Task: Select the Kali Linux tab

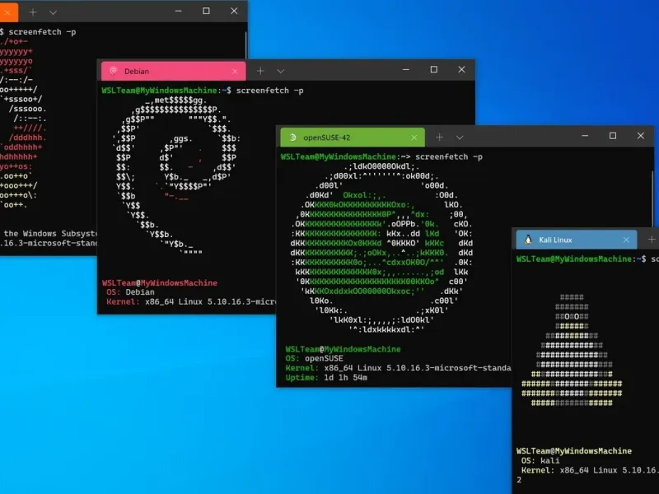Action: [x=576, y=240]
